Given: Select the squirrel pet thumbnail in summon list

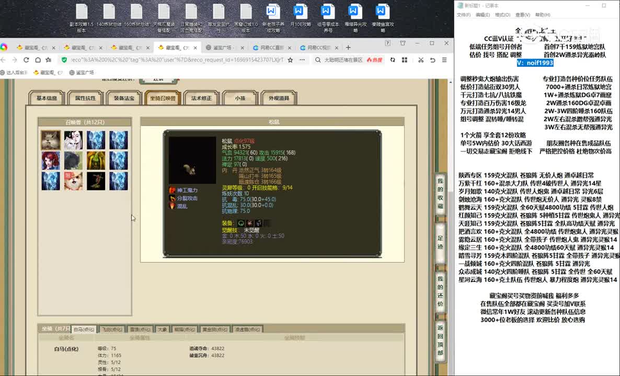Looking at the screenshot, I should coord(51,140).
